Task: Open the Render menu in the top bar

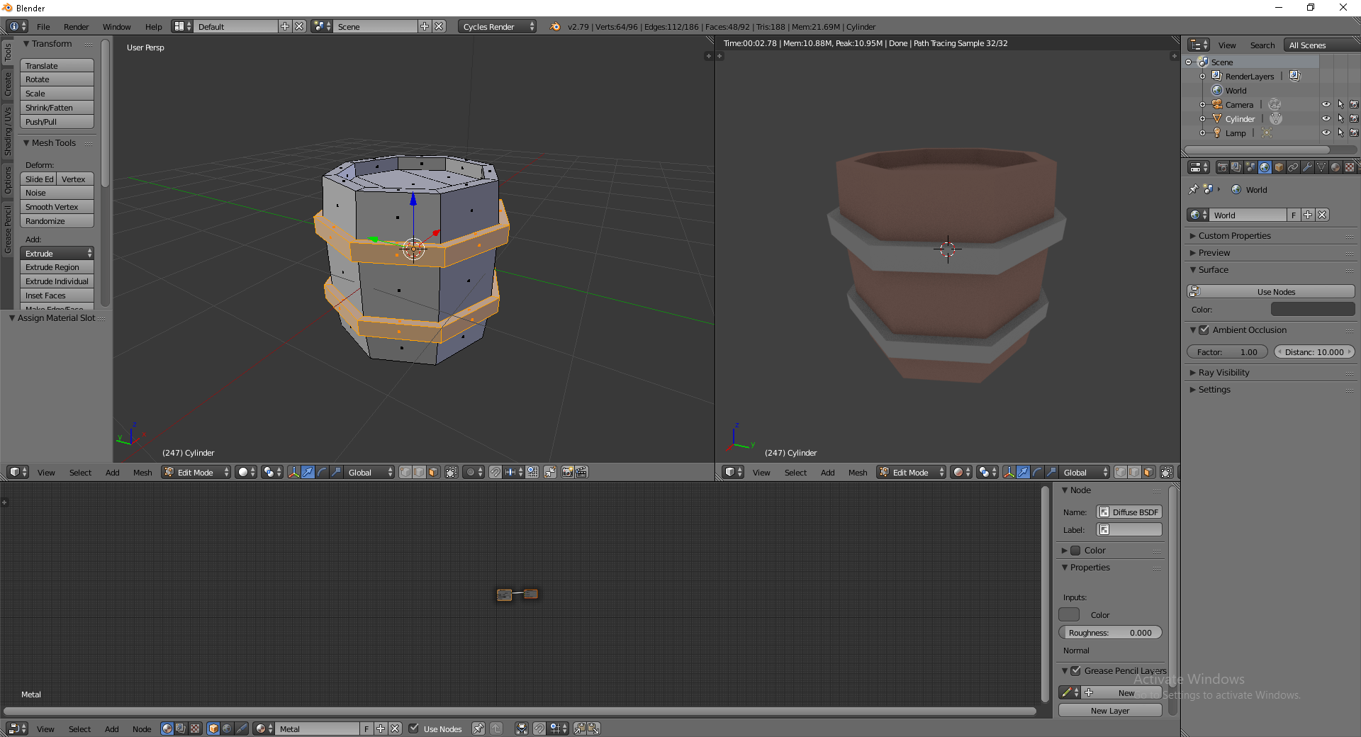Action: coord(76,27)
